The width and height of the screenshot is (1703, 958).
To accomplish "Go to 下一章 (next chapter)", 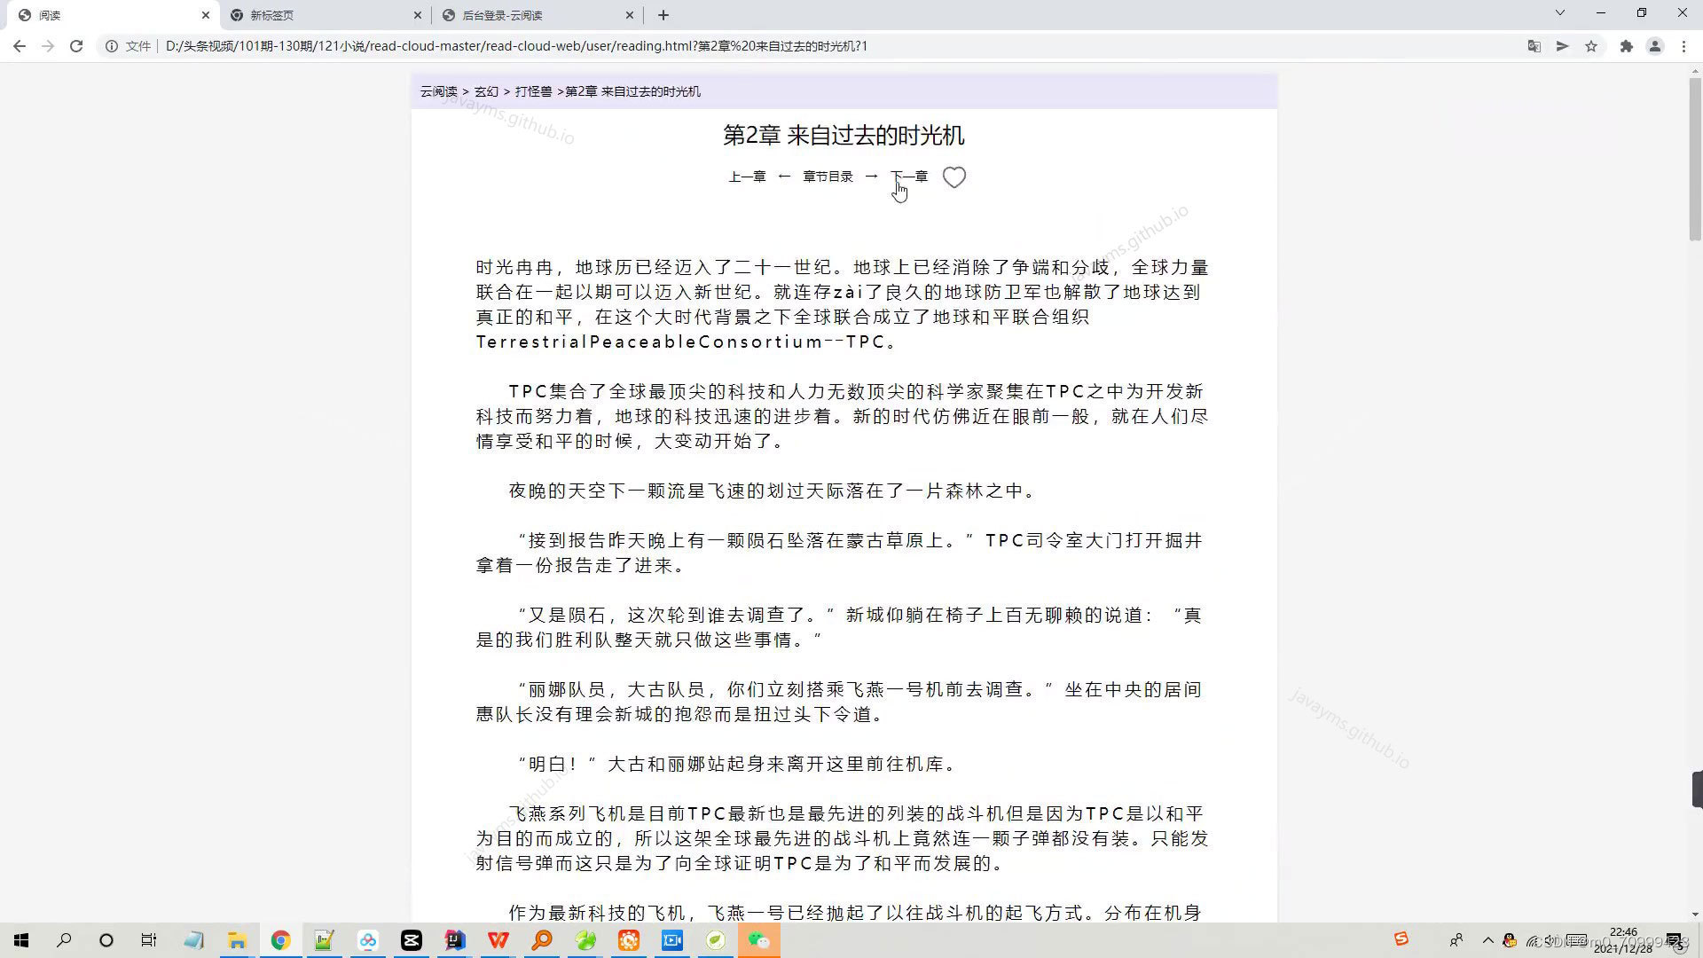I will 909,176.
